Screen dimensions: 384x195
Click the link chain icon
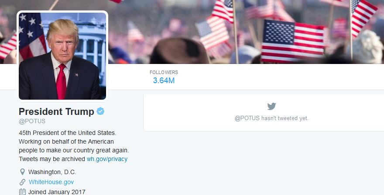pos(22,182)
